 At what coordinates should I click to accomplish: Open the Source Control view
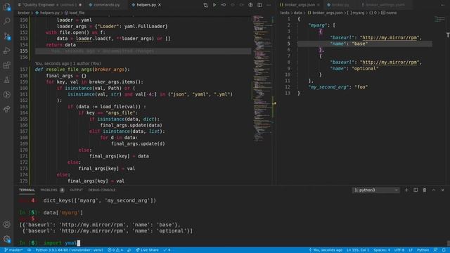coord(7,36)
